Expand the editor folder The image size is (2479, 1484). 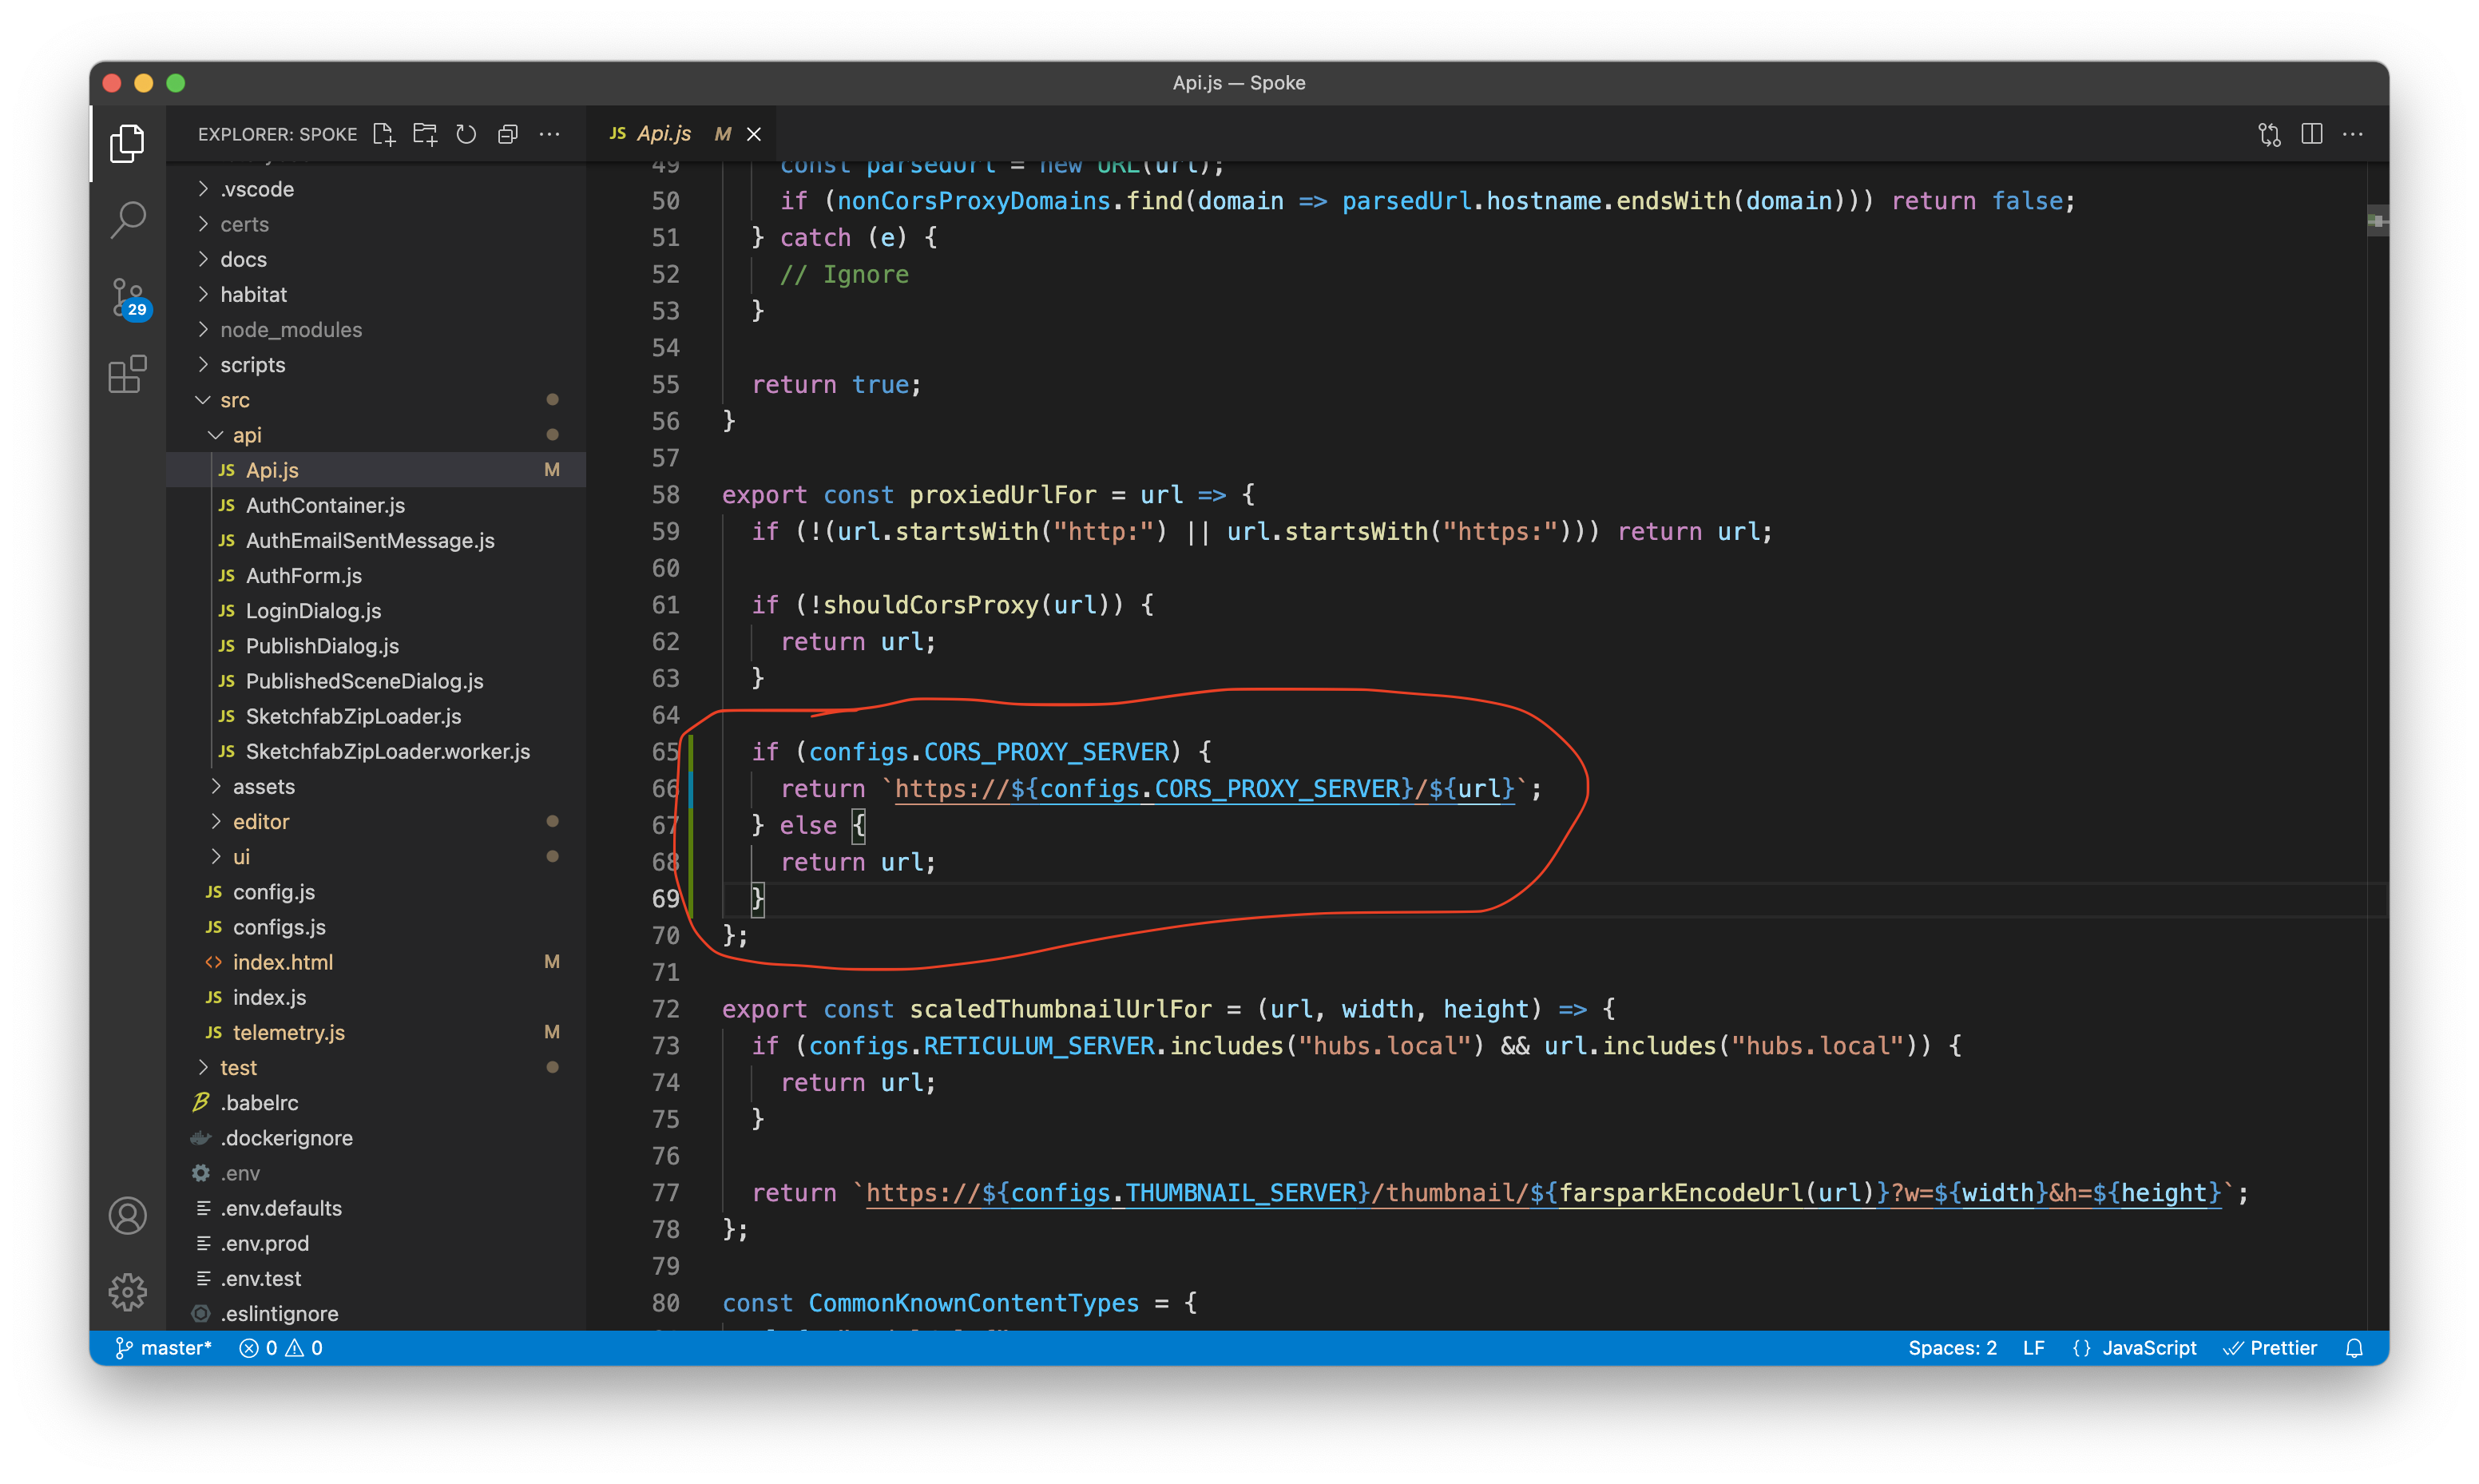376,821
